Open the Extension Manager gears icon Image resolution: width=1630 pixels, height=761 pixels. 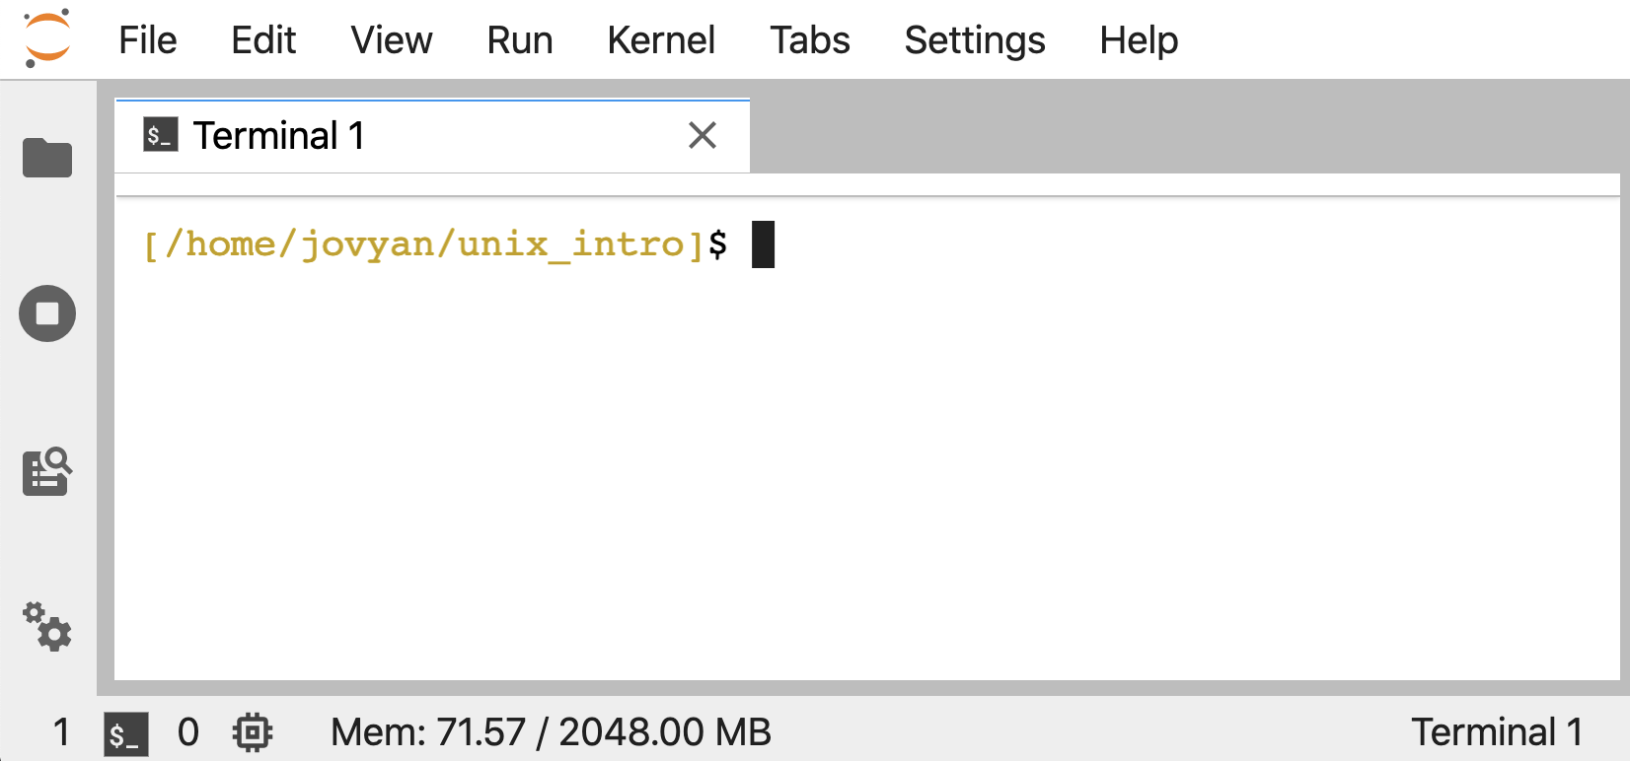47,627
